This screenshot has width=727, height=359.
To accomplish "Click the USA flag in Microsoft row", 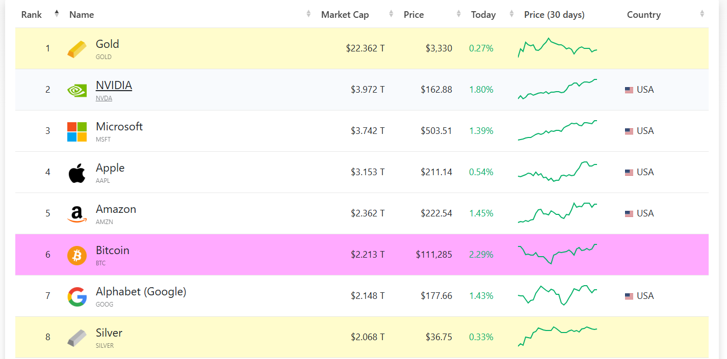I will coord(629,131).
